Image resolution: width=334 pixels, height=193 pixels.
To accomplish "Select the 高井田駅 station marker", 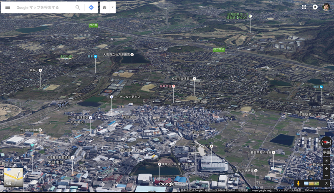I will pos(174,86).
